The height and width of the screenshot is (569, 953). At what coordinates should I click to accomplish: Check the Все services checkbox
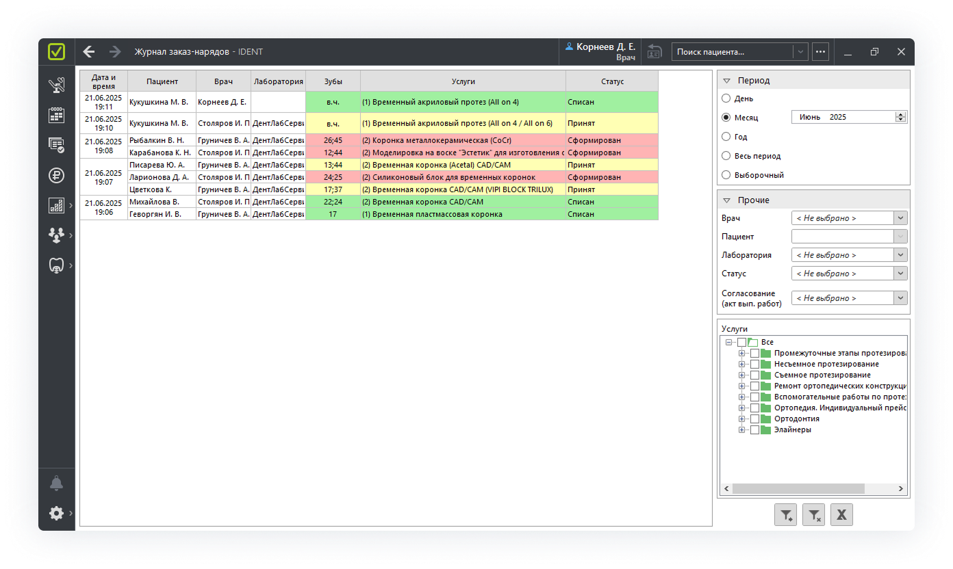742,342
